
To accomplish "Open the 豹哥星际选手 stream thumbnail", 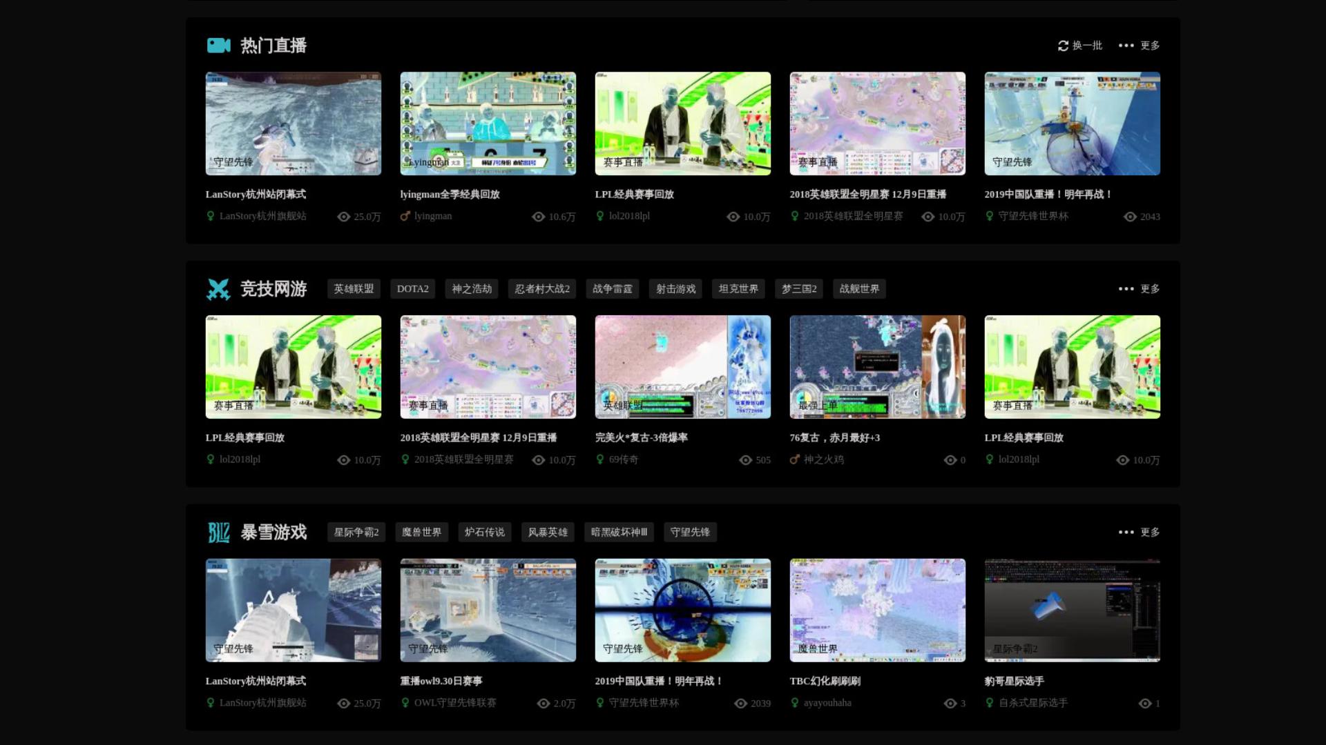I will [x=1073, y=610].
